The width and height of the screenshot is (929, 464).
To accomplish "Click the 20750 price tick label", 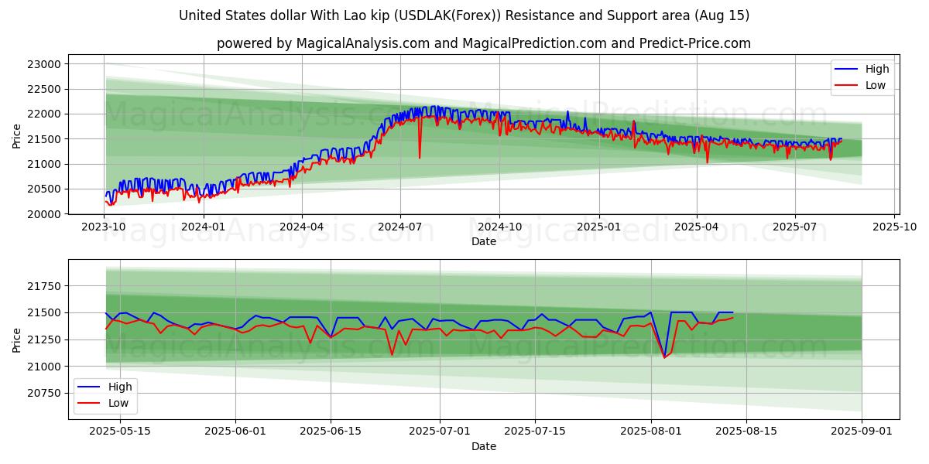I will [43, 393].
